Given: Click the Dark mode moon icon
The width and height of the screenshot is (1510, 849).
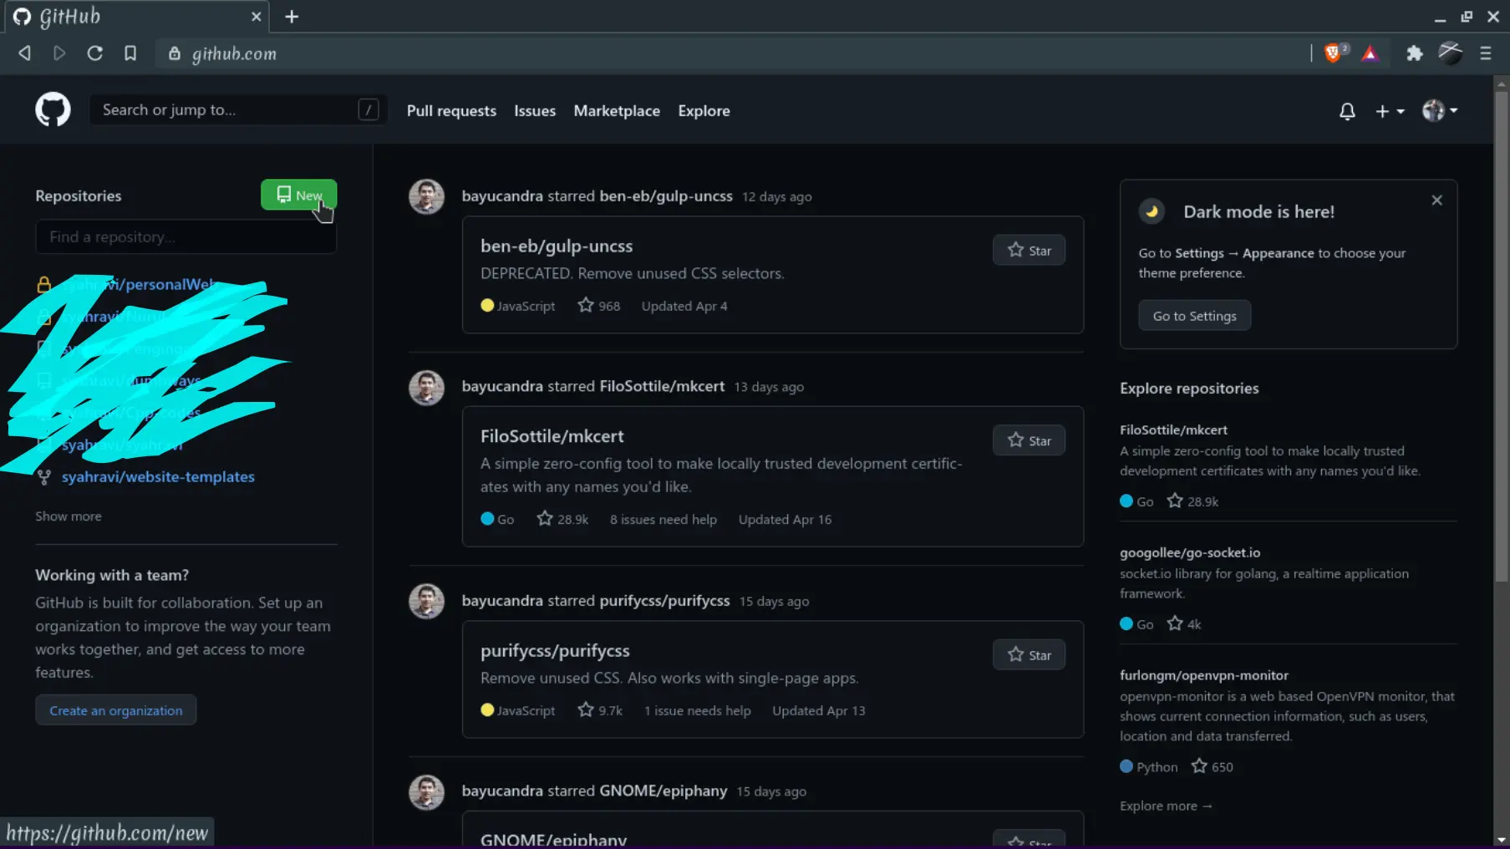Looking at the screenshot, I should (1152, 211).
